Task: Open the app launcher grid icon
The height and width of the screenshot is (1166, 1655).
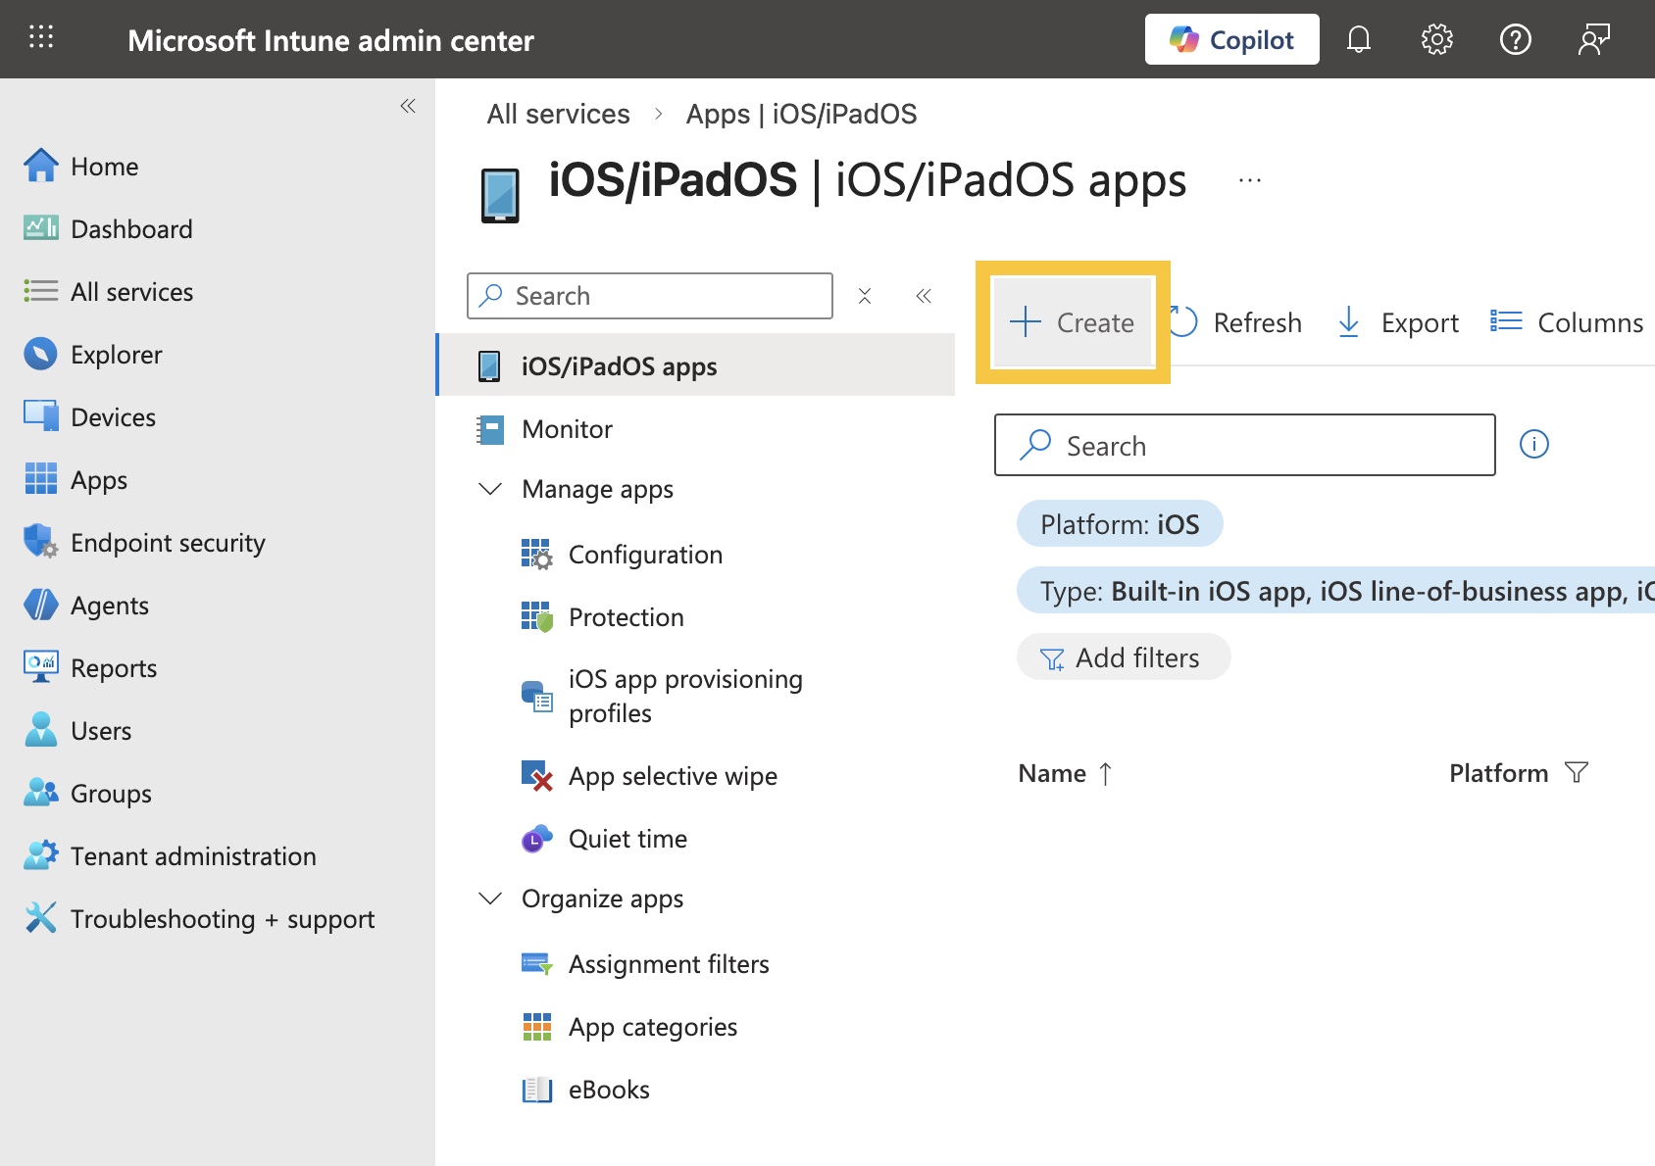Action: (41, 38)
